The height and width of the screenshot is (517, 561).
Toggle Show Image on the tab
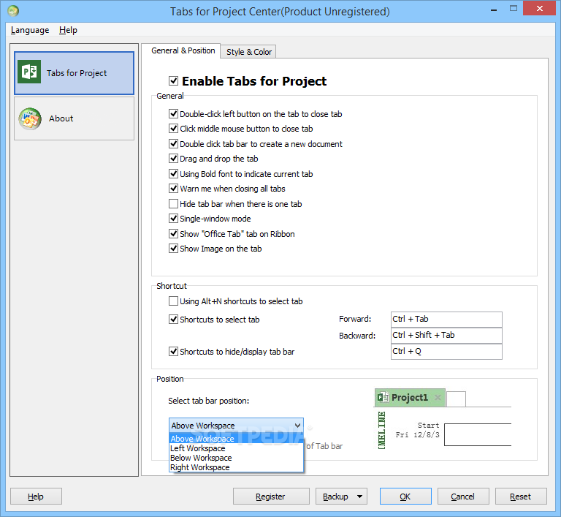coord(174,249)
